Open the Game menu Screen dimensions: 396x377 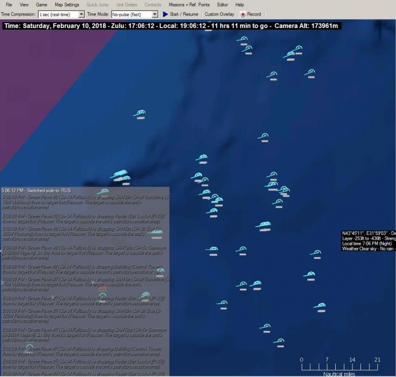(41, 5)
